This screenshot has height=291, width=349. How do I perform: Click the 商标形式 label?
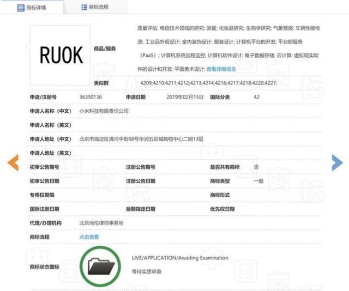tap(220, 195)
